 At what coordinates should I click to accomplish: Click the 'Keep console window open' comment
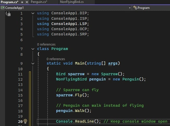136,121
